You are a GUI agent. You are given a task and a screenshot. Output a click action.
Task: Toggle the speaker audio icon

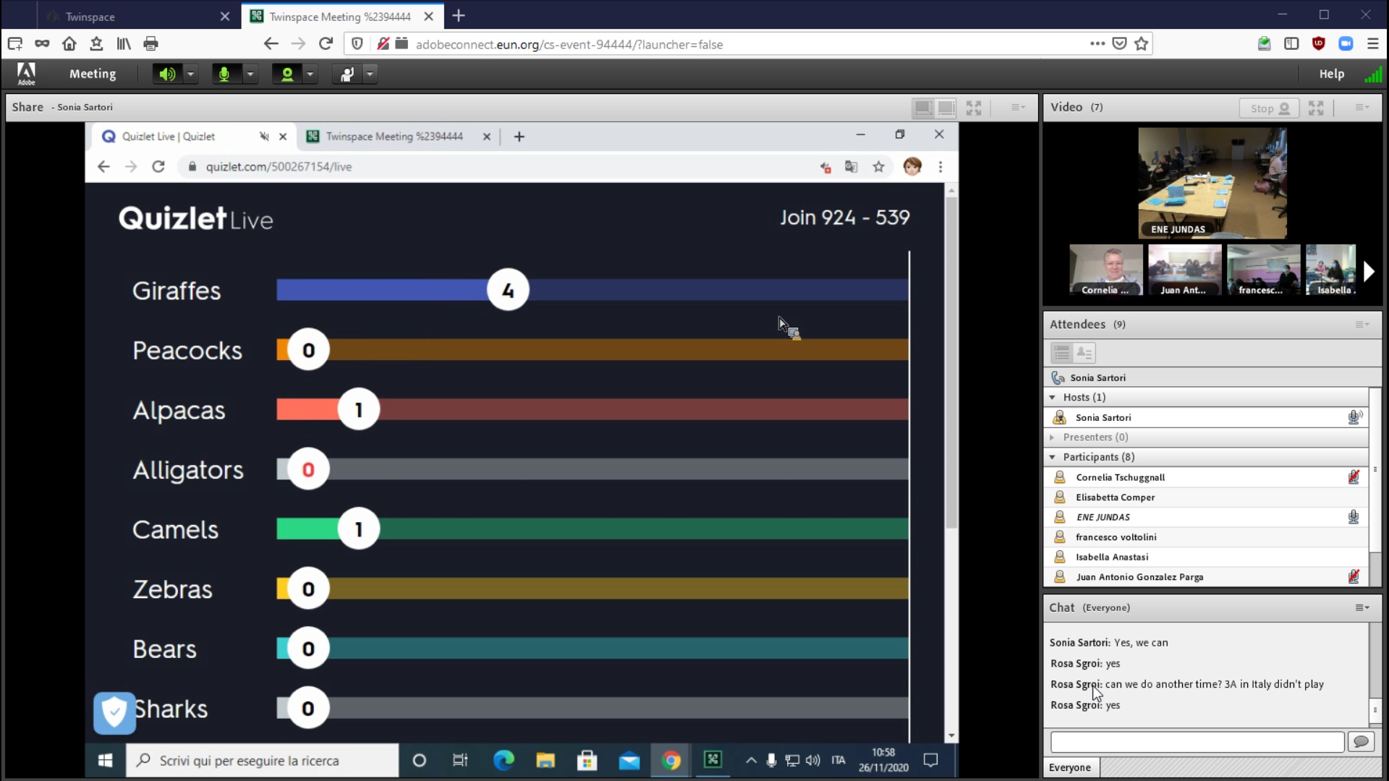pyautogui.click(x=167, y=74)
